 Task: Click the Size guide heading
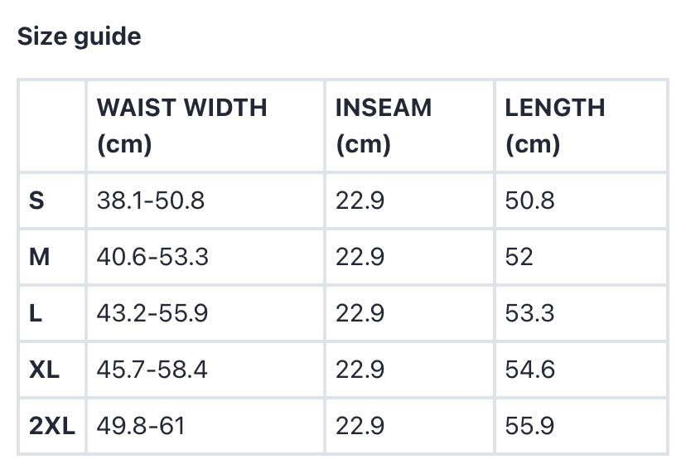coord(80,36)
